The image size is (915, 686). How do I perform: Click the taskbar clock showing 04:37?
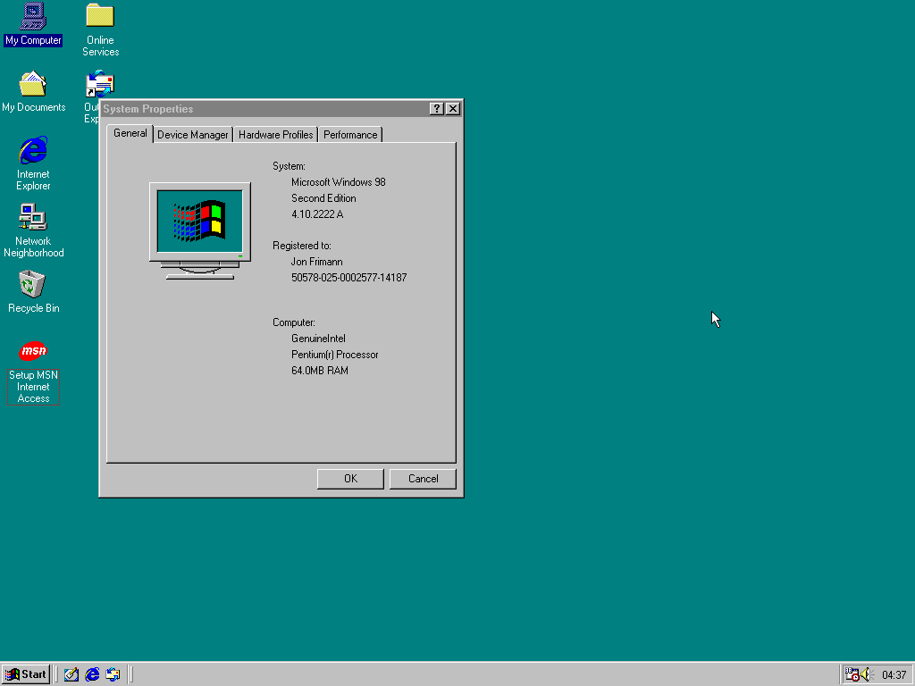click(894, 675)
